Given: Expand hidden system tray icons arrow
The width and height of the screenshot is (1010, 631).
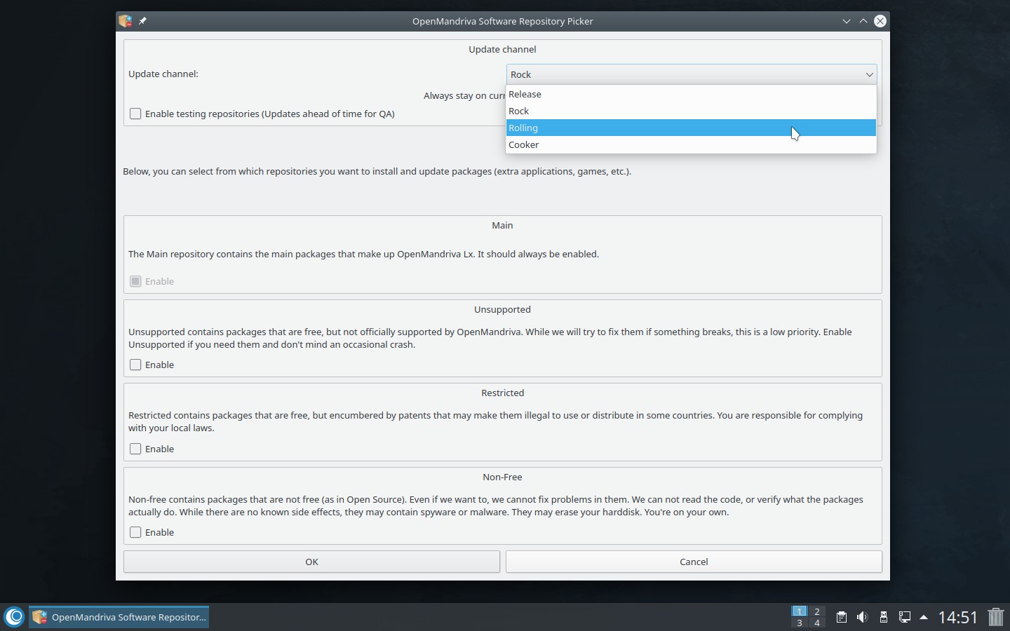Looking at the screenshot, I should [x=924, y=617].
